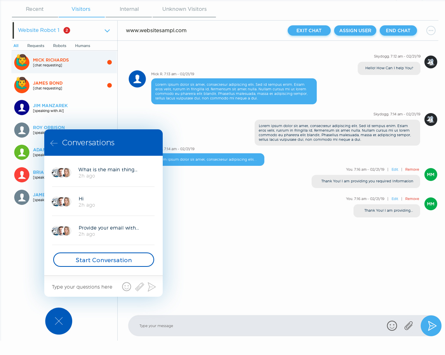Switch to the Unknown Visitors tab
The height and width of the screenshot is (355, 445).
tap(184, 9)
